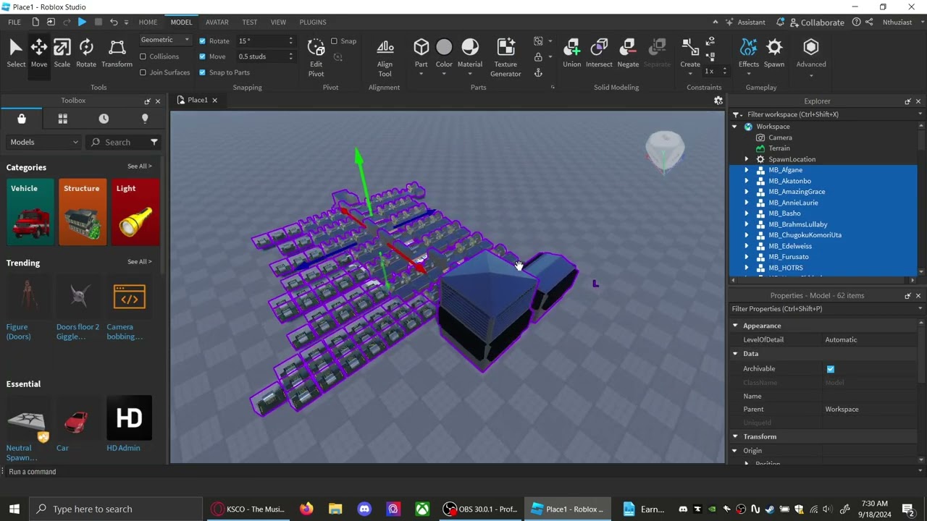Image resolution: width=927 pixels, height=521 pixels.
Task: Open Toolbox Creations lightbulb tab
Action: [x=145, y=119]
